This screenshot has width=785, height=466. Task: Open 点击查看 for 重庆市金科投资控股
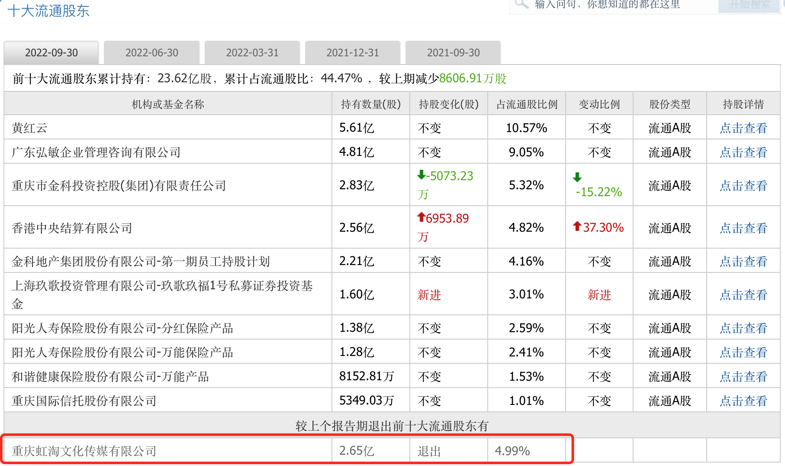tap(743, 185)
